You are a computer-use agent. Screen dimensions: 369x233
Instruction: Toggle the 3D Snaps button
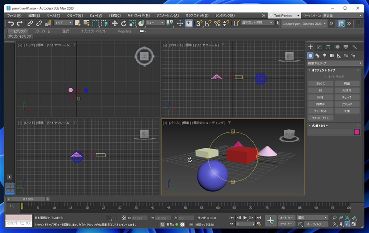pos(199,23)
